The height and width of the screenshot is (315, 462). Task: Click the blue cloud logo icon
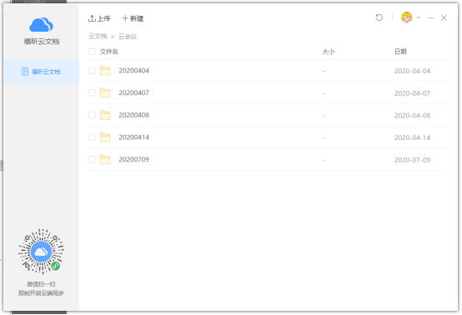click(x=41, y=25)
